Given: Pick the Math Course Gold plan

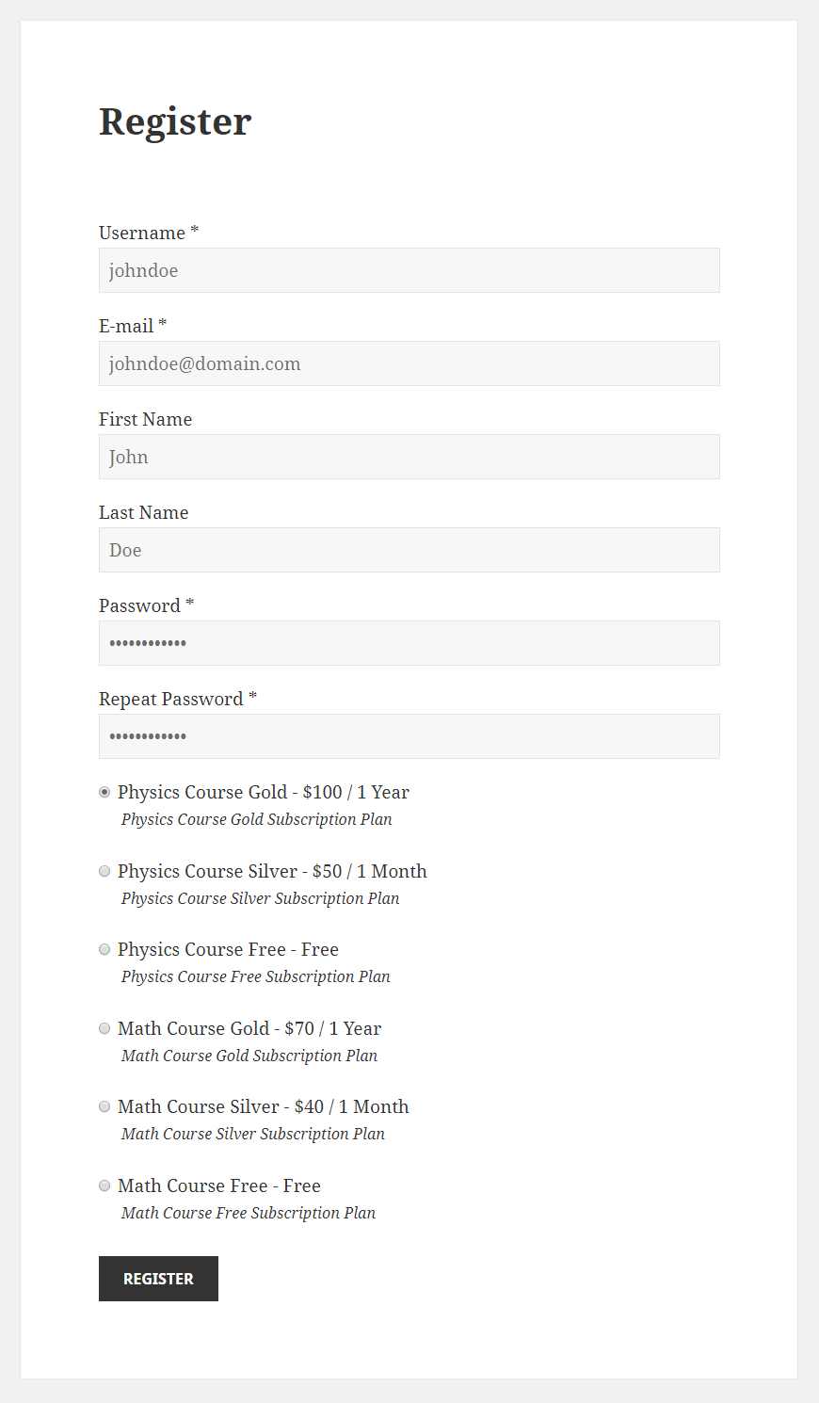Looking at the screenshot, I should click(x=104, y=1027).
